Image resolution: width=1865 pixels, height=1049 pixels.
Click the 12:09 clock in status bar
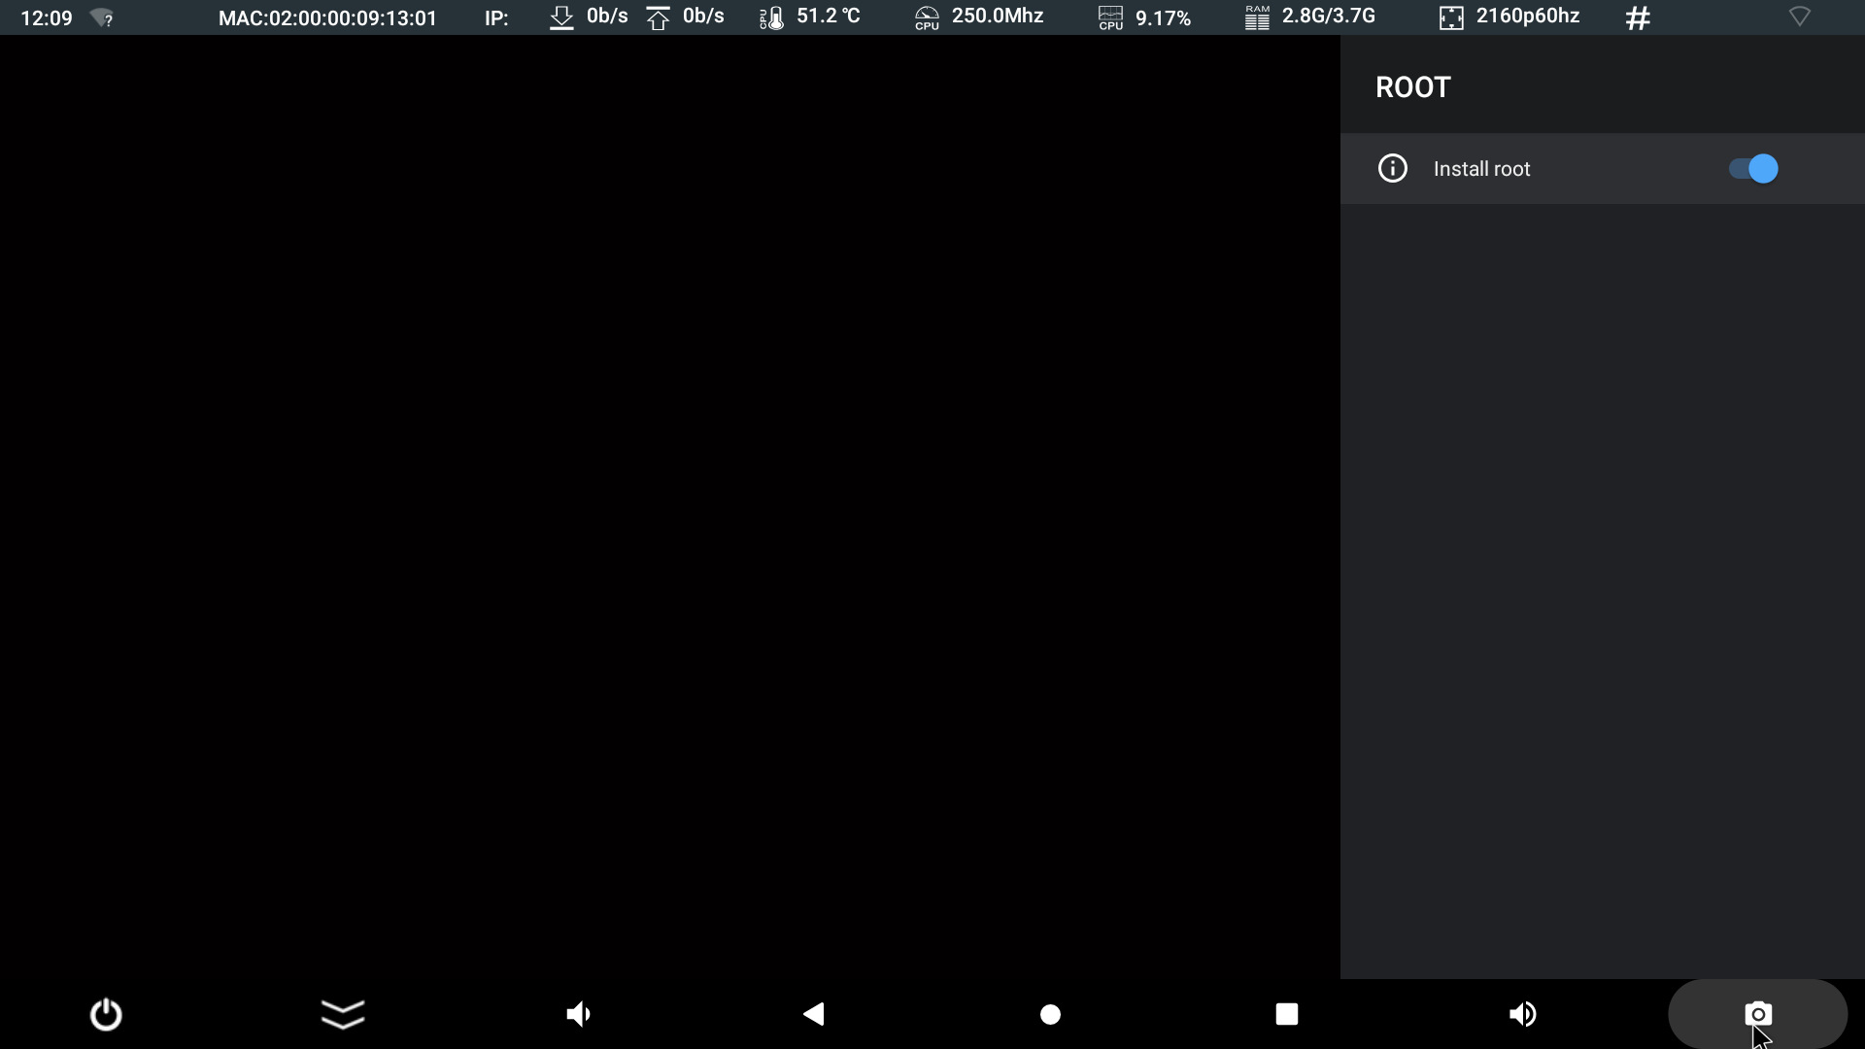pyautogui.click(x=47, y=17)
